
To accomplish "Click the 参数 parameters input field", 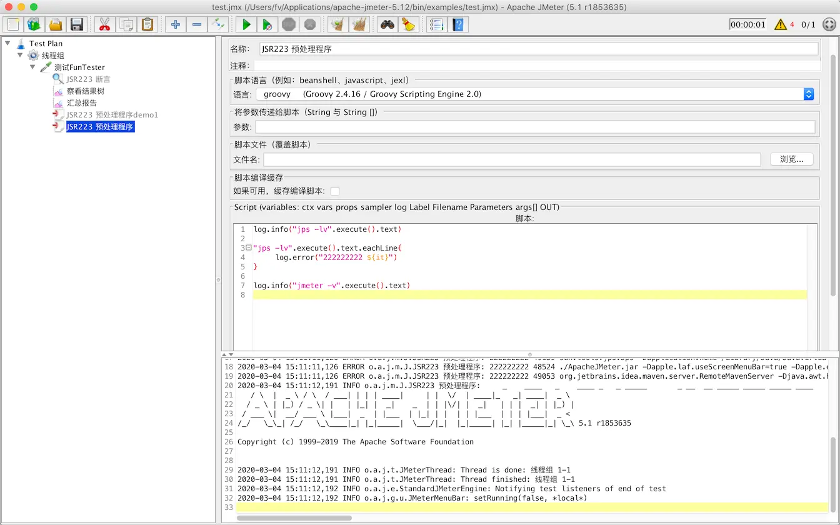I will click(535, 127).
